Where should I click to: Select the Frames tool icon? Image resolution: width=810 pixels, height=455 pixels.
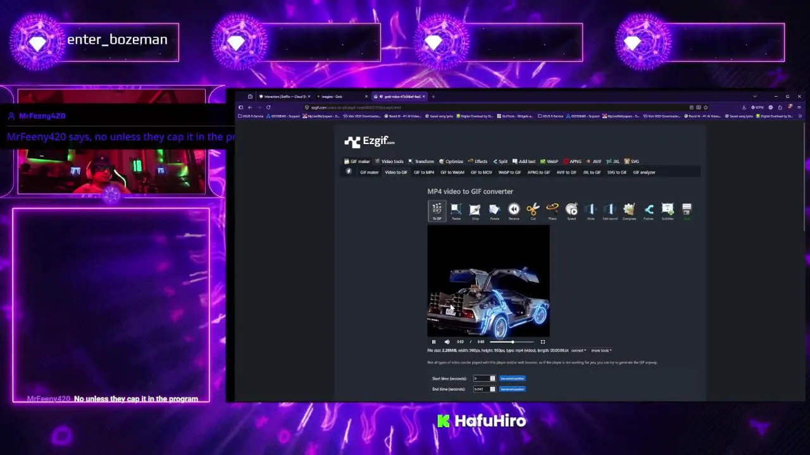(649, 211)
